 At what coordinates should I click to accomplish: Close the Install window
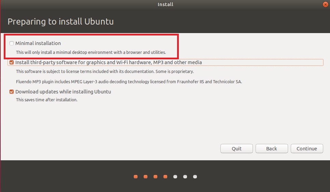pyautogui.click(x=325, y=4)
